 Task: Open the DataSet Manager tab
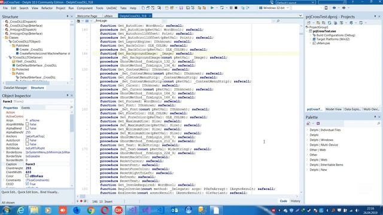coord(15,88)
